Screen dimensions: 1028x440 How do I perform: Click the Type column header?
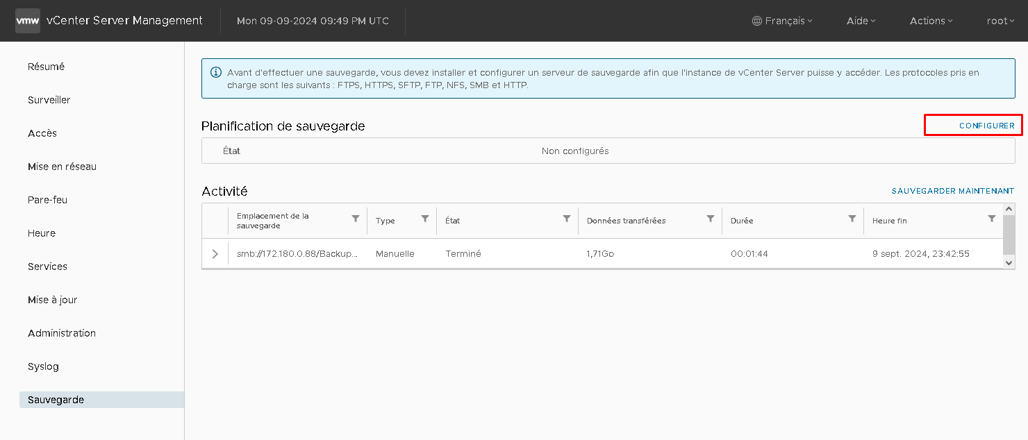pyautogui.click(x=385, y=221)
